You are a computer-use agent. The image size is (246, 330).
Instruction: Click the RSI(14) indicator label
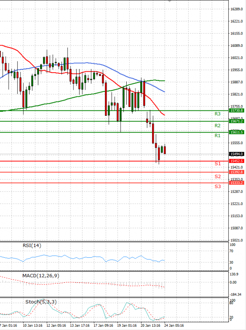pos(32,245)
